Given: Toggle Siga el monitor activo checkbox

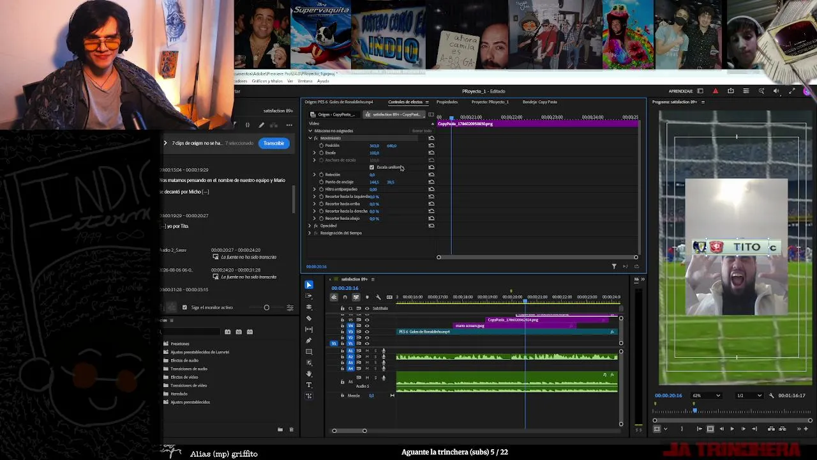Looking at the screenshot, I should click(185, 307).
